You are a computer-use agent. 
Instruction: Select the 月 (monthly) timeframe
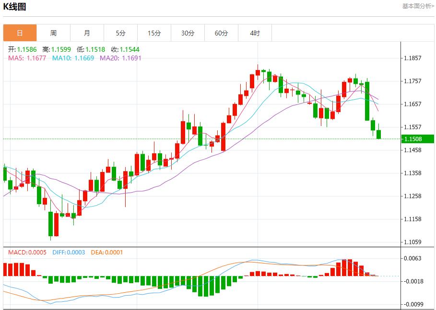[x=86, y=33]
